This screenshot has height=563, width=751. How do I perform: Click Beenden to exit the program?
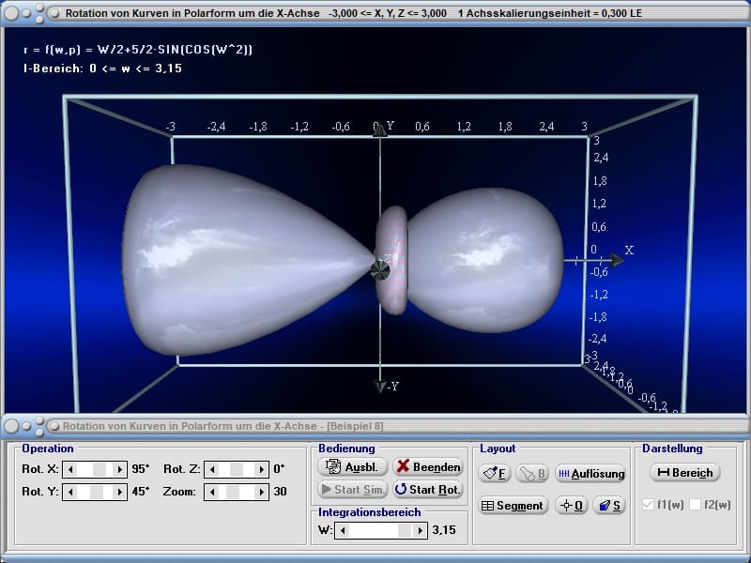(428, 466)
